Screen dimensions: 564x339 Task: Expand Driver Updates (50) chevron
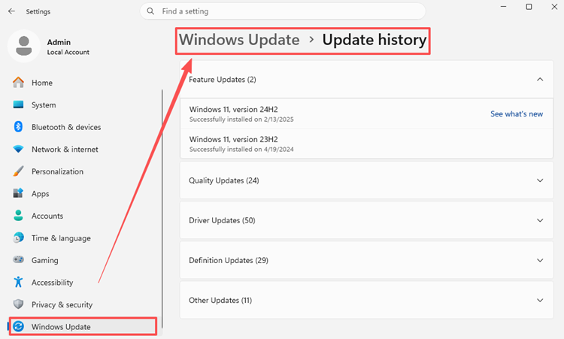(x=540, y=220)
